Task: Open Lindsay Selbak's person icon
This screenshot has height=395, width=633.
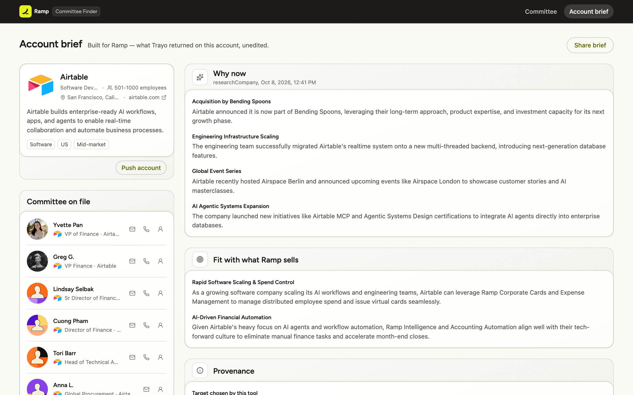Action: pyautogui.click(x=160, y=293)
